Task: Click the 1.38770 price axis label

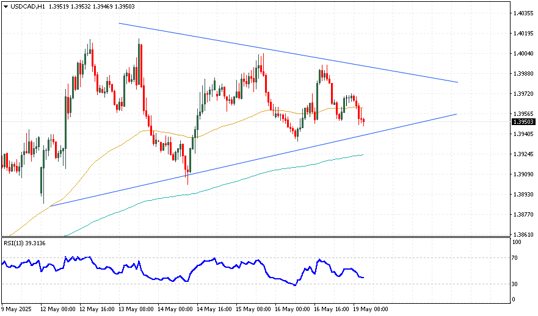Action: pos(523,215)
